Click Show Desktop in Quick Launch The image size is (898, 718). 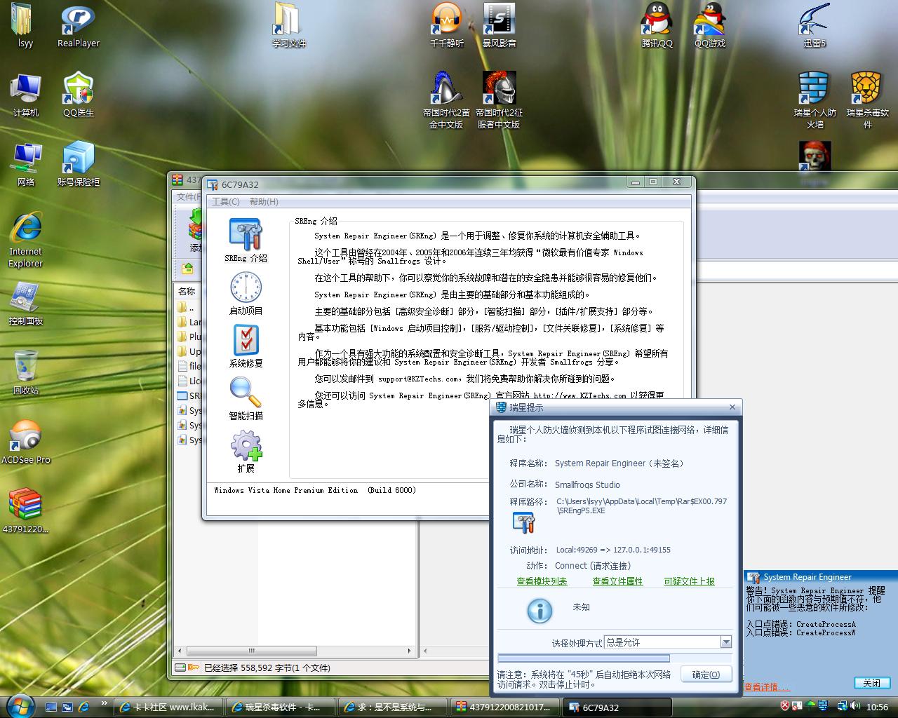51,707
